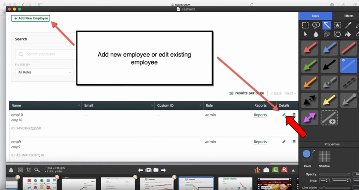Open the blue Color swatch in Properties

point(307,154)
